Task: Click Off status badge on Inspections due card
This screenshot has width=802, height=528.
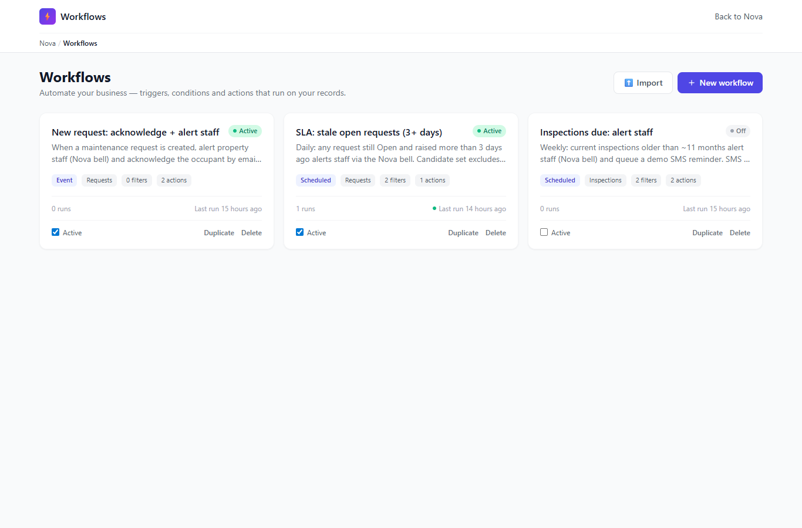Action: pos(738,131)
